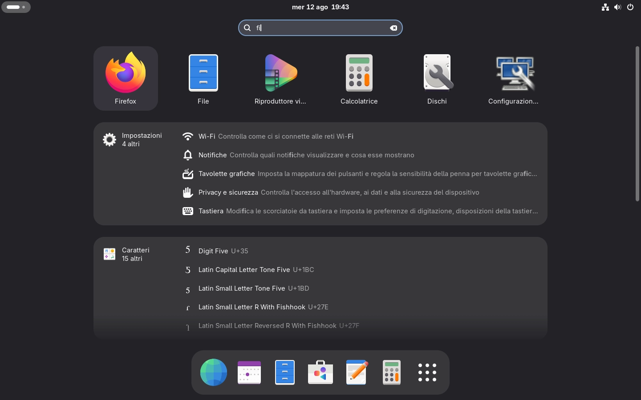
Task: Click the search results scrollbar
Action: pyautogui.click(x=637, y=124)
